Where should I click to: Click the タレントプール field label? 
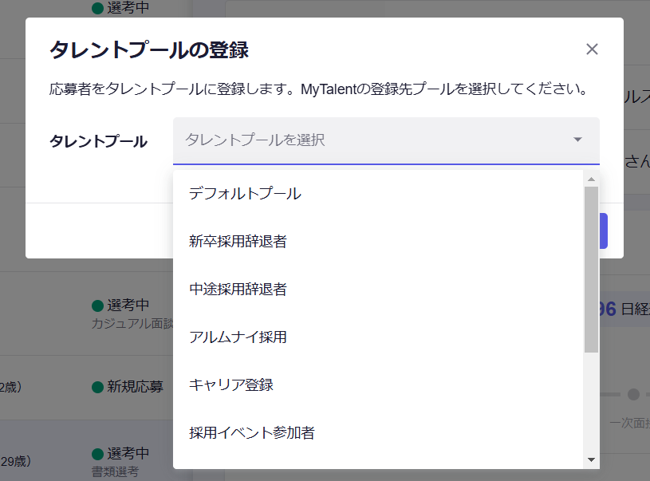[98, 141]
